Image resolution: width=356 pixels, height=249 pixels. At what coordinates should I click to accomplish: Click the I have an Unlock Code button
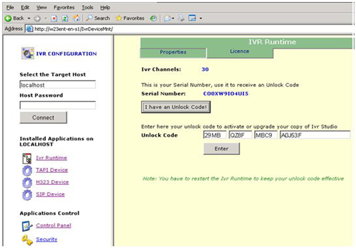tap(176, 107)
